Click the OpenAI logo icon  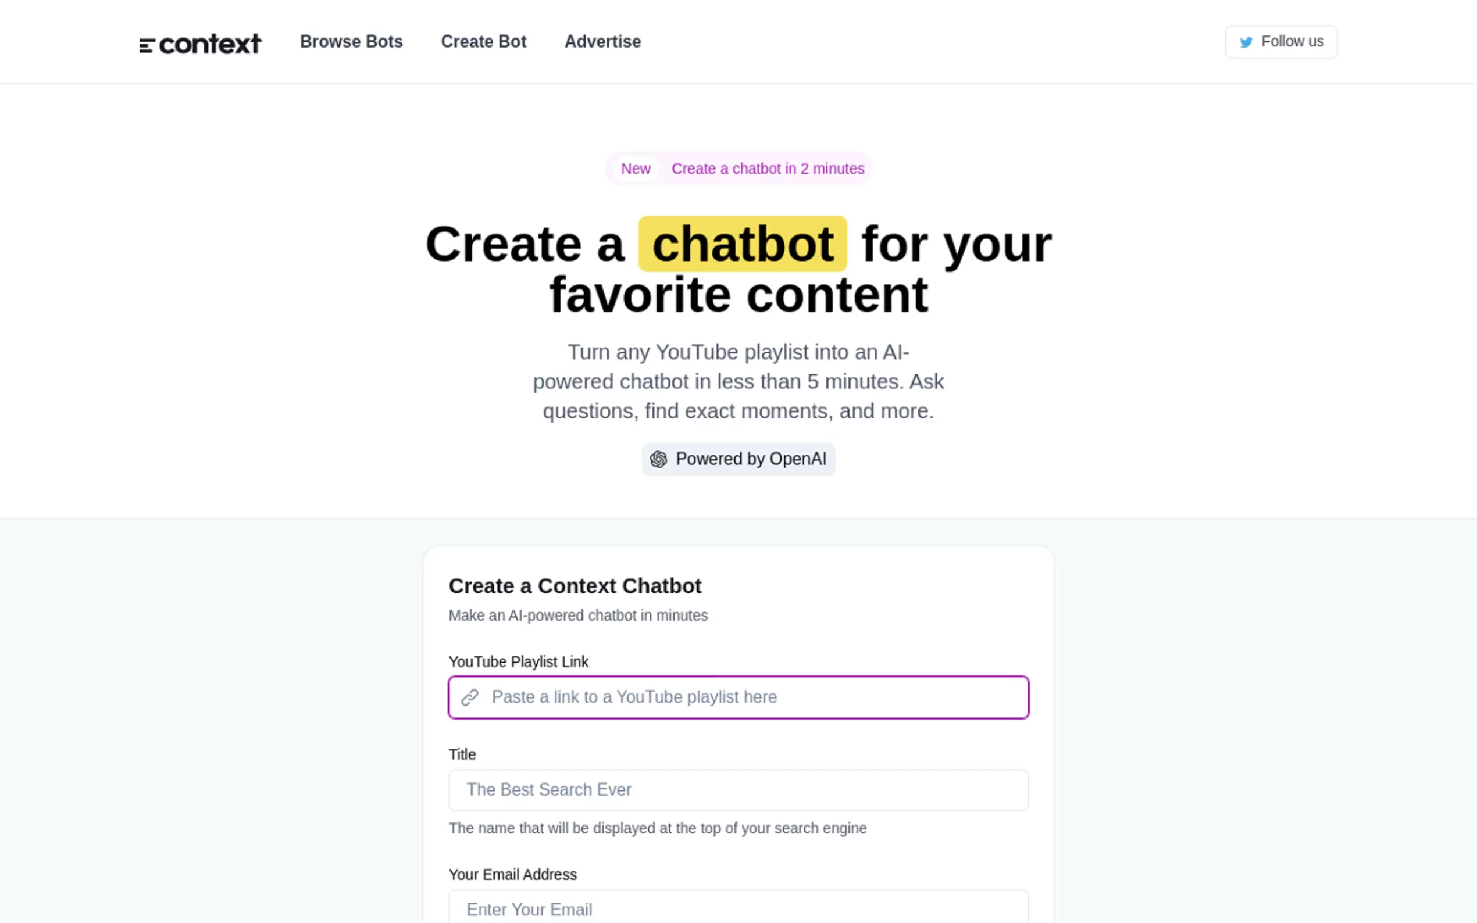658,459
